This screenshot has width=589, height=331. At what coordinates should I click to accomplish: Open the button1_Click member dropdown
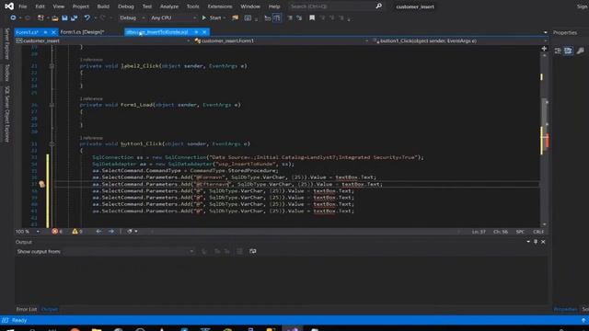tap(459, 40)
